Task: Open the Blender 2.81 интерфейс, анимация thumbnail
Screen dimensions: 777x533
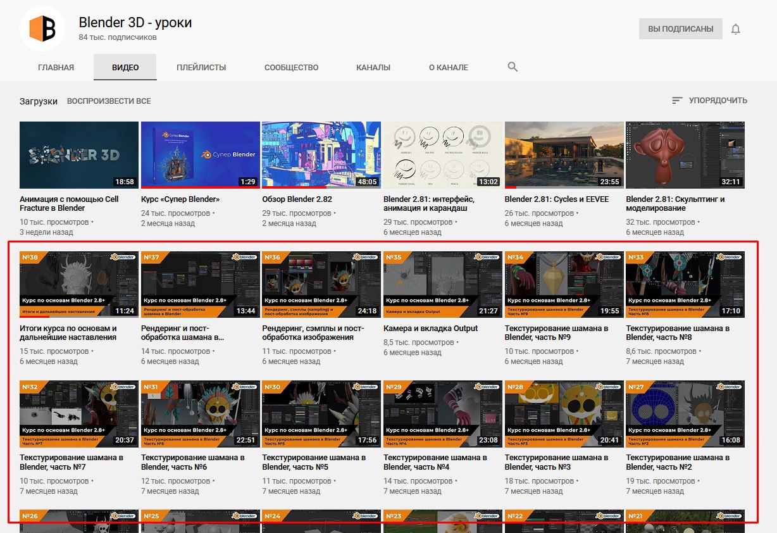Action: pos(443,155)
